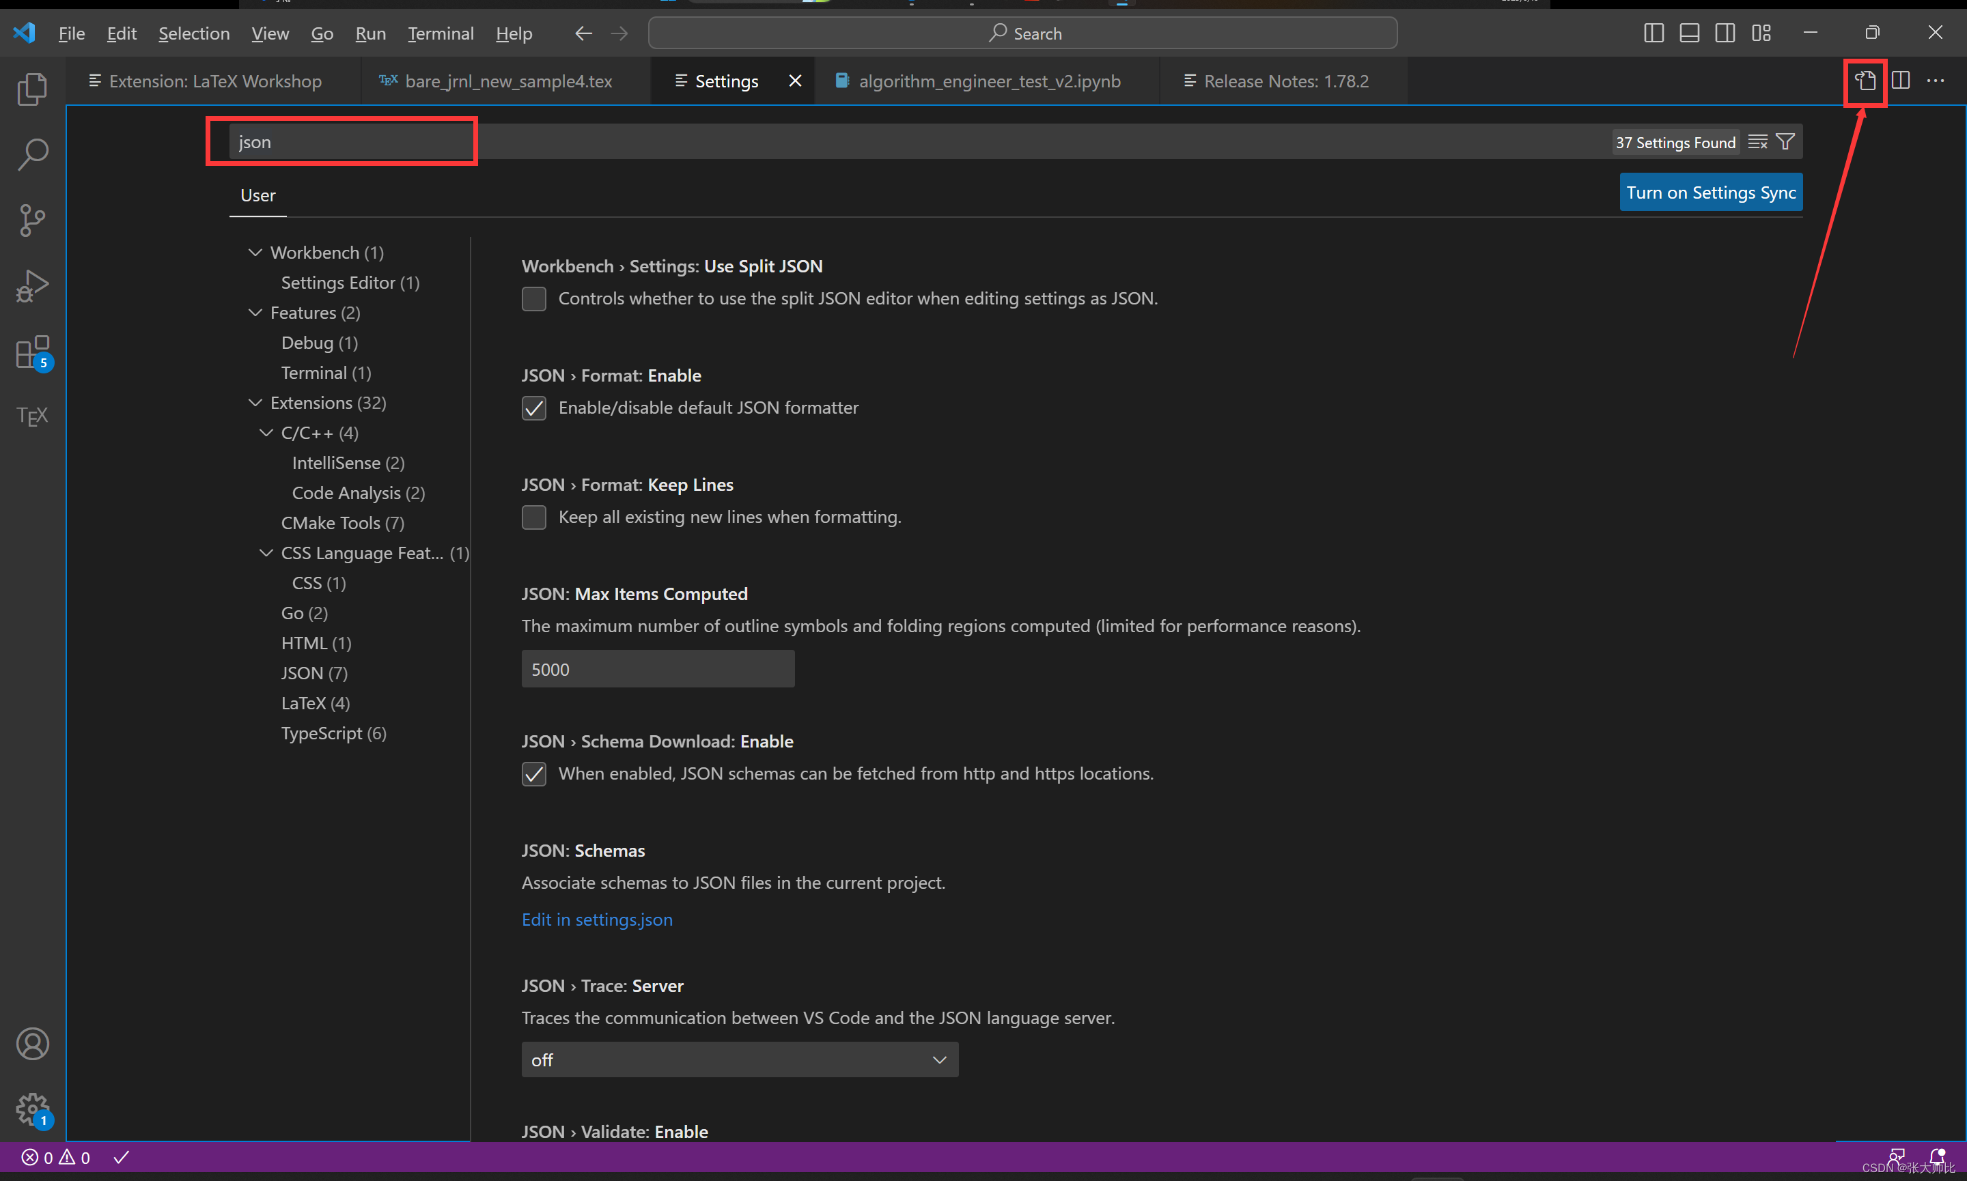Toggle the primary side bar layout
The height and width of the screenshot is (1181, 1967).
pos(1654,33)
